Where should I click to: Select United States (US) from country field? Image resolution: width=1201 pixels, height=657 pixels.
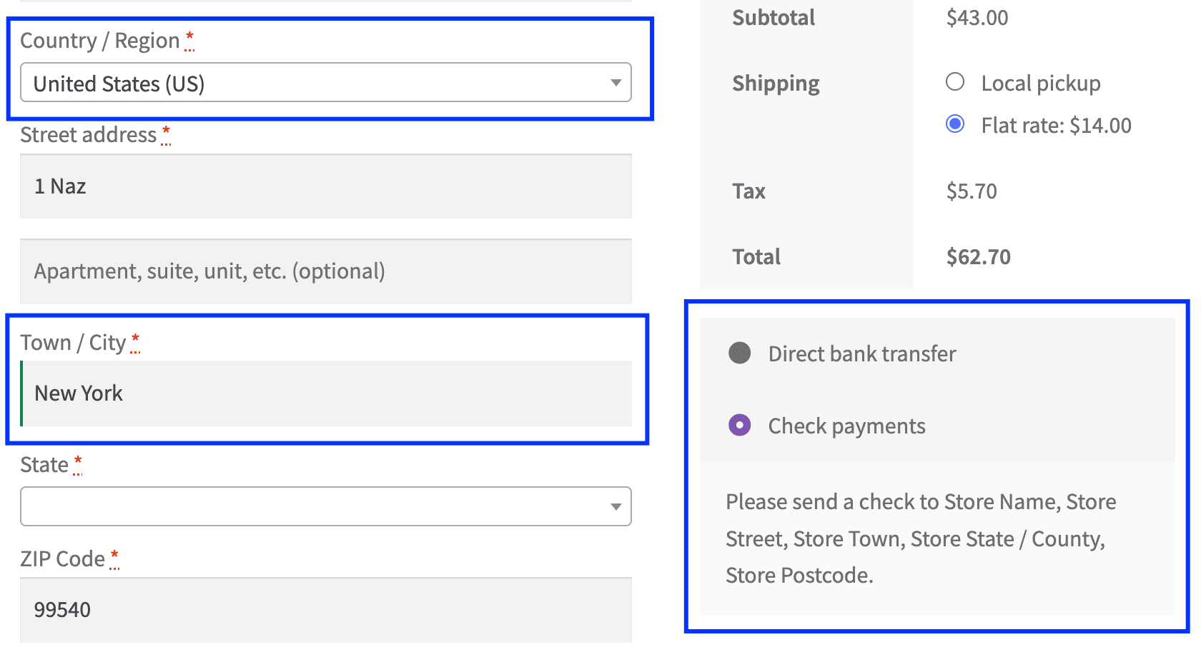click(x=325, y=83)
